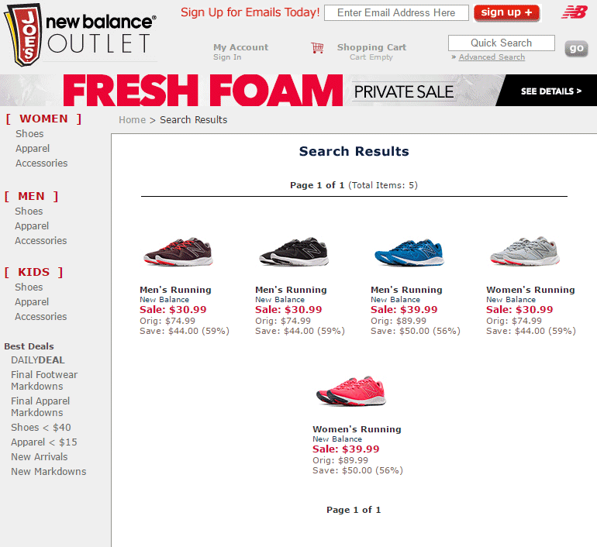Open Men's Running title under blue shoe
The width and height of the screenshot is (597, 547).
click(406, 290)
